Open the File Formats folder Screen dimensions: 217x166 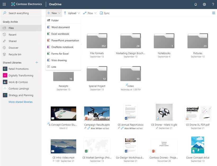pyautogui.click(x=97, y=41)
